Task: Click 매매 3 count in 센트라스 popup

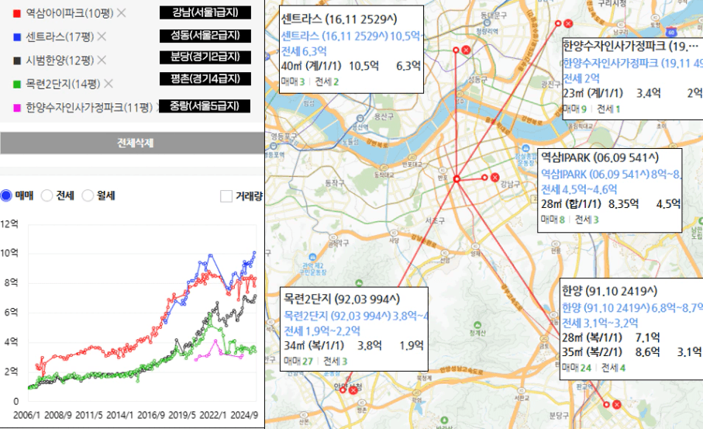Action: 293,81
